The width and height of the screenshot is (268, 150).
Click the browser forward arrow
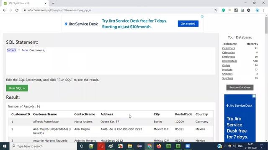click(x=10, y=10)
